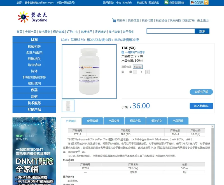224x185 pixels.
Task: Open 促销活动 in nav bar
Action: click(x=101, y=32)
